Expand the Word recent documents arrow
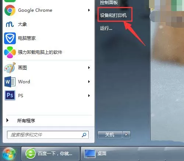The image size is (184, 161). [x=89, y=81]
